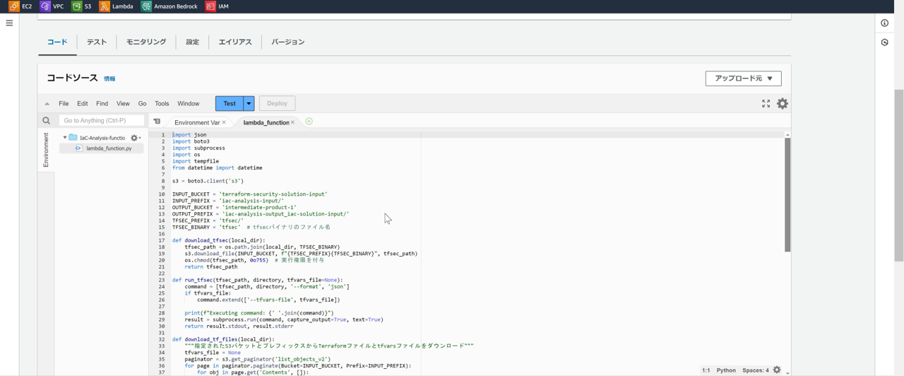This screenshot has width=904, height=376.
Task: Select the Environment Var editor tab
Action: 197,122
